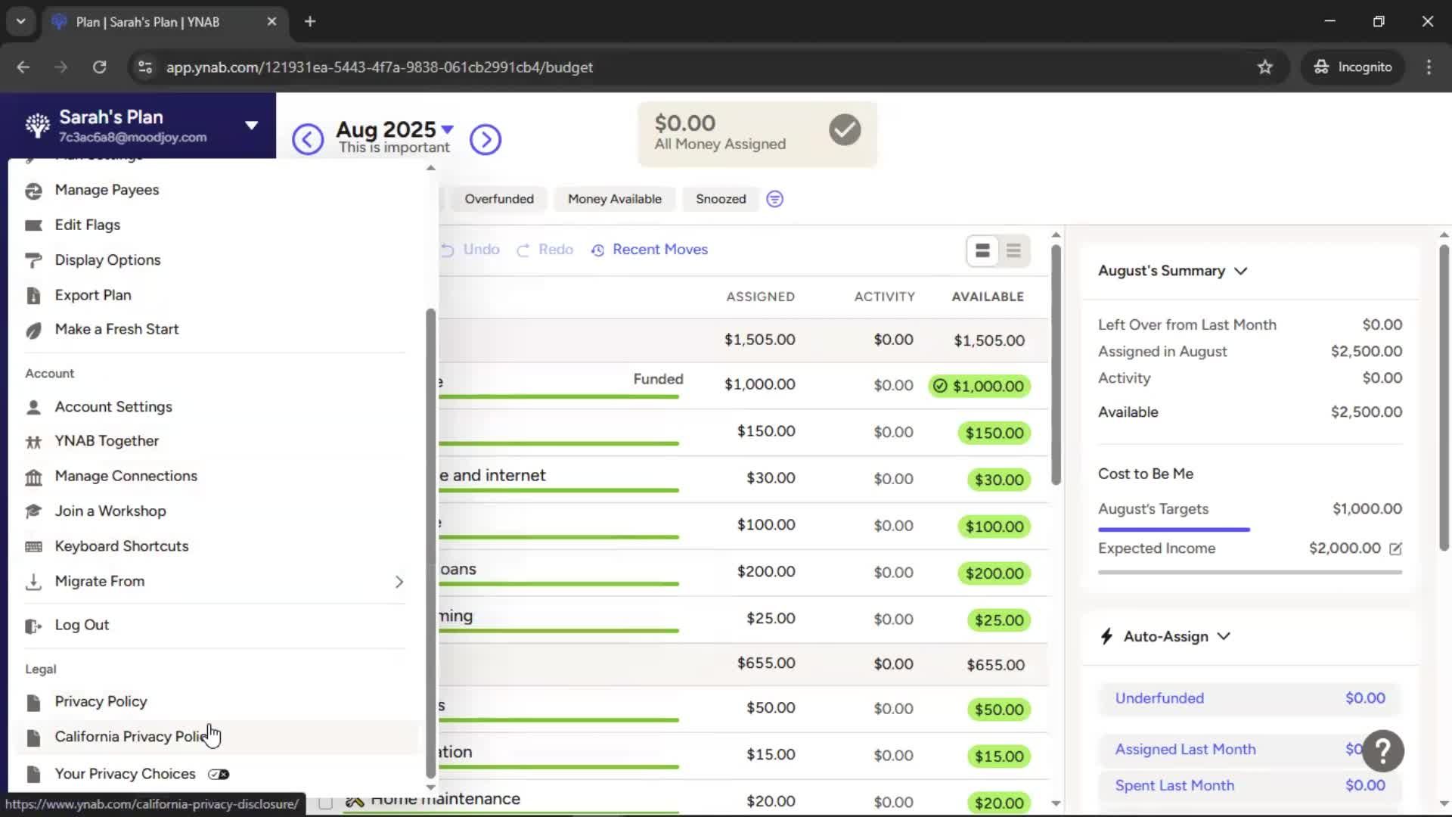
Task: Select Edit Flags menu item
Action: (x=88, y=225)
